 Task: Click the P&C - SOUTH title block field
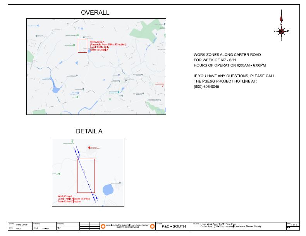(174, 226)
